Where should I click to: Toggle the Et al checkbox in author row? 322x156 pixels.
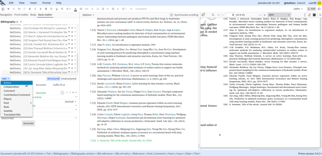[62, 93]
